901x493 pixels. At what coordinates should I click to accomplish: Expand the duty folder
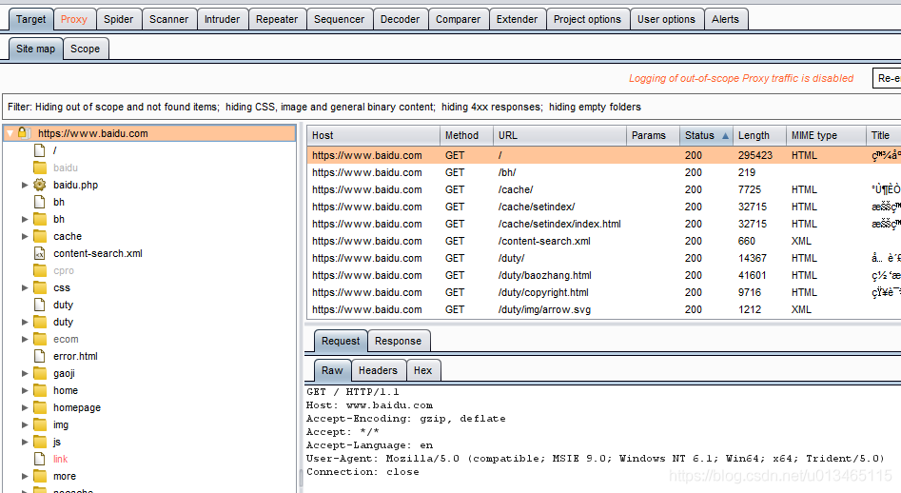25,322
